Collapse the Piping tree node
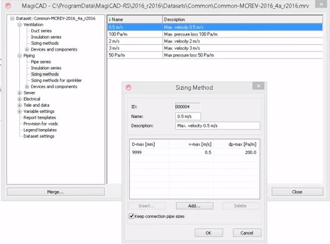Image resolution: width=330 pixels, height=244 pixels. pyautogui.click(x=19, y=56)
